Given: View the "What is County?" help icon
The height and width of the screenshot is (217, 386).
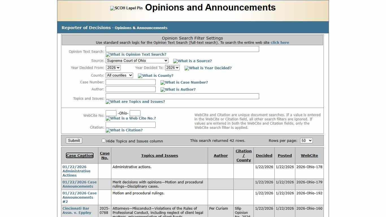Looking at the screenshot, I should [x=156, y=75].
